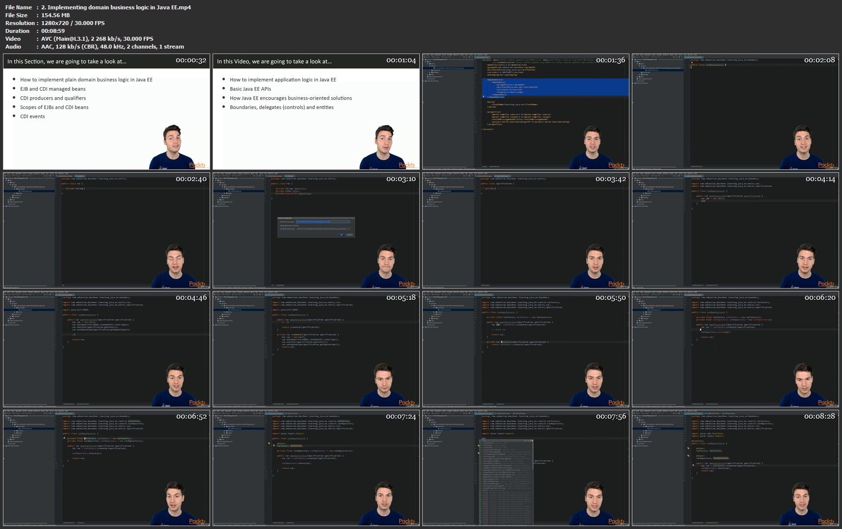View the 00:02:40 video frame
Image resolution: width=842 pixels, height=529 pixels.
coord(107,230)
